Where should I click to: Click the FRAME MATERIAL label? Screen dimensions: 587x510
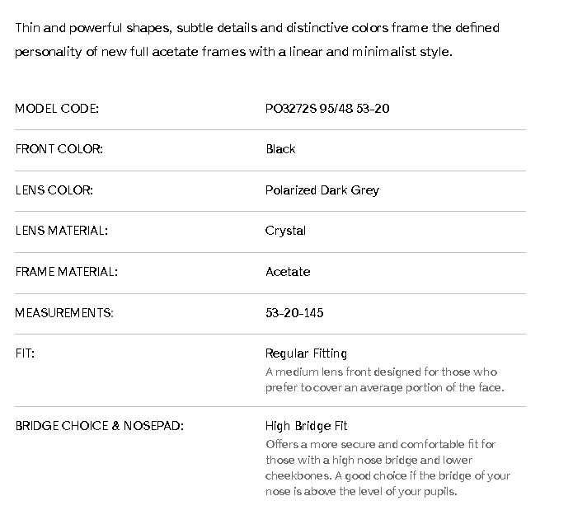66,272
